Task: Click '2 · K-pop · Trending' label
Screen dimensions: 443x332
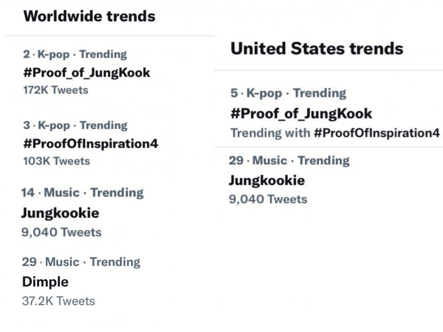Action: [75, 54]
